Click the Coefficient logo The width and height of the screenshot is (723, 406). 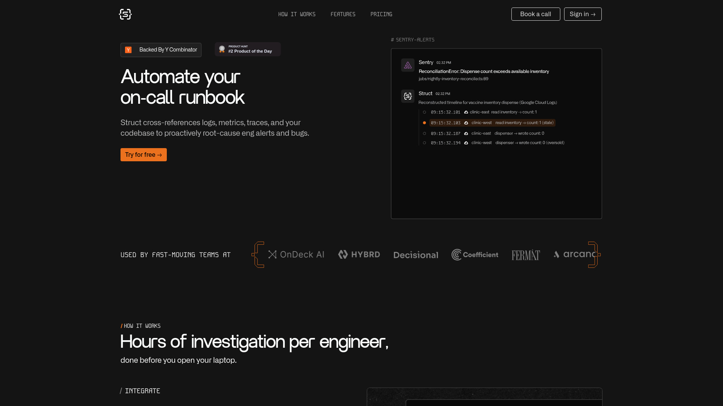point(475,255)
